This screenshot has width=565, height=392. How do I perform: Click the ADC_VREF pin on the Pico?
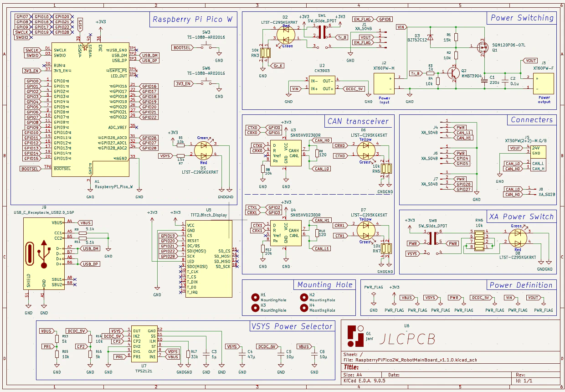pyautogui.click(x=118, y=127)
